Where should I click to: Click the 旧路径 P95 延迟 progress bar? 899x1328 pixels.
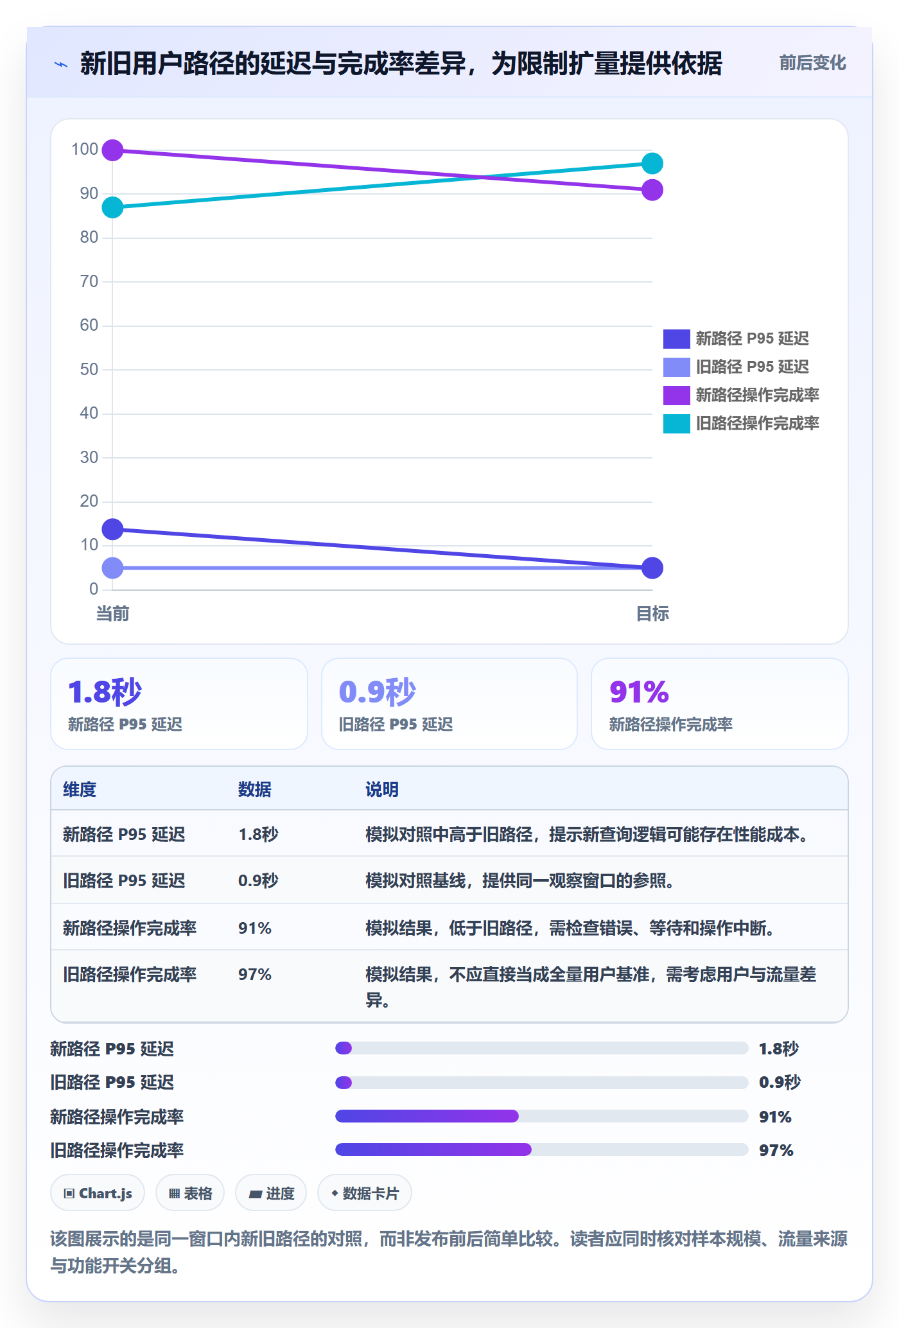pos(541,1083)
